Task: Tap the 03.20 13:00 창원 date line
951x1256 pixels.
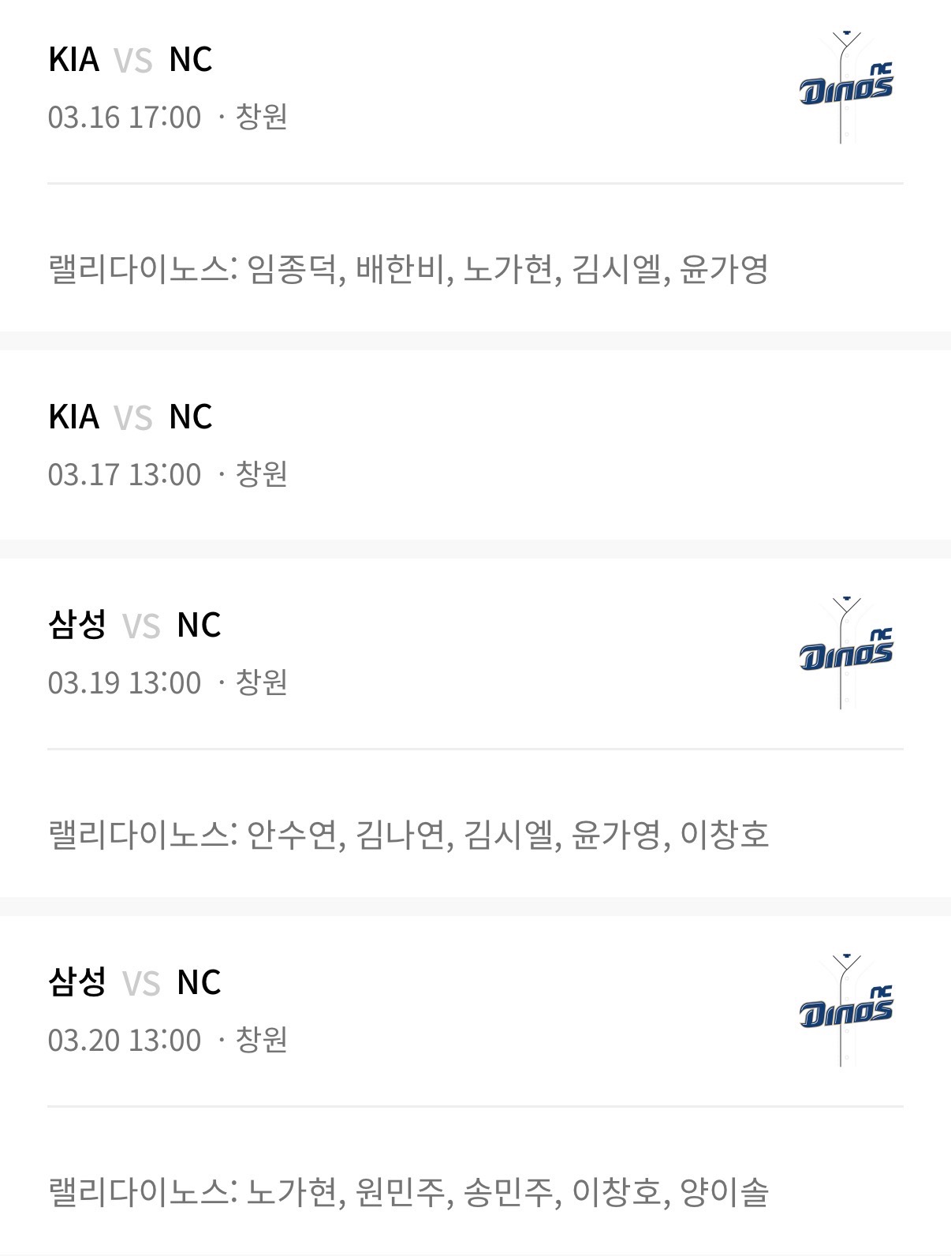Action: pyautogui.click(x=167, y=1041)
